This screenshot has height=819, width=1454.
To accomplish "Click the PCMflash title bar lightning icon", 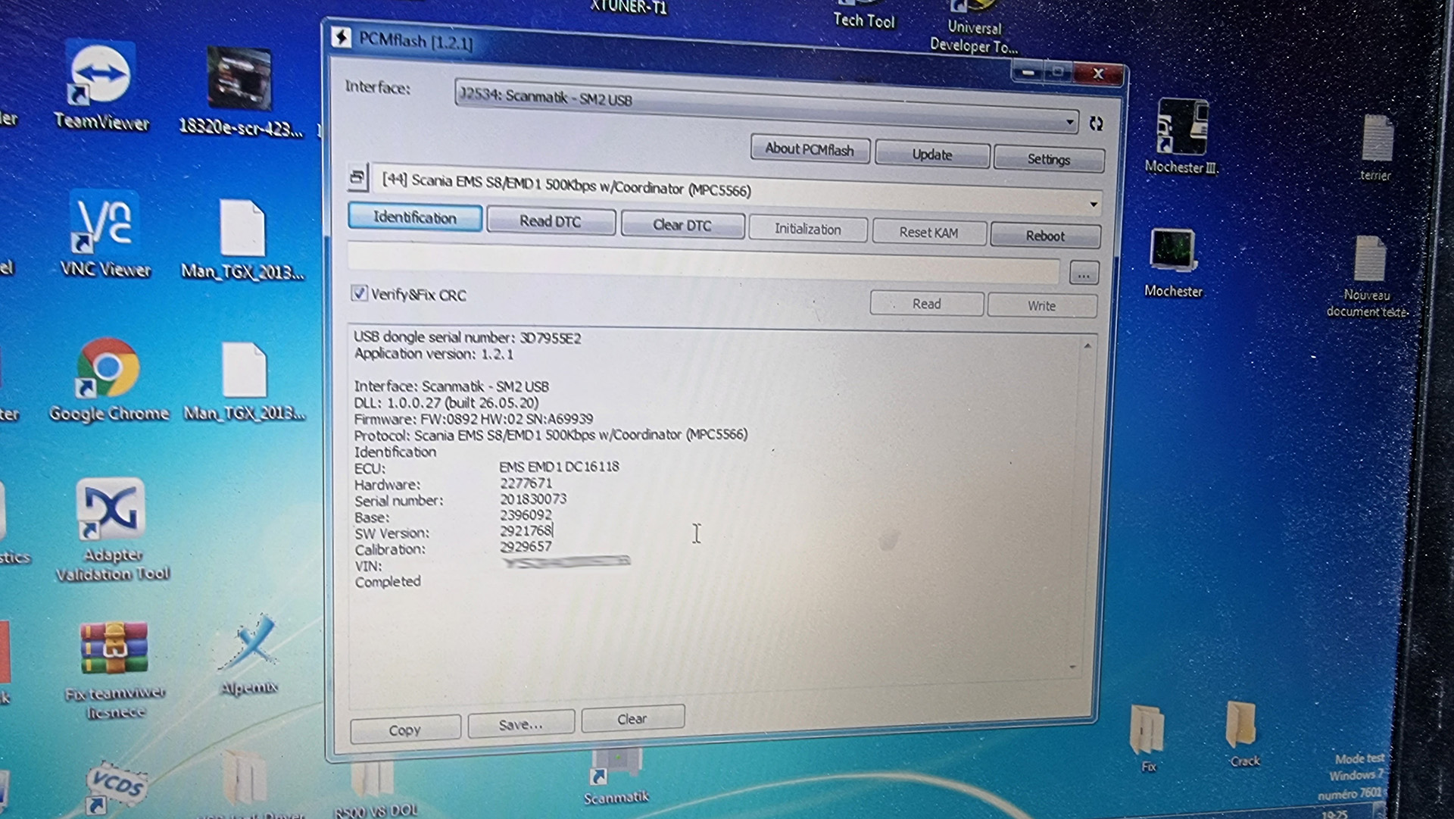I will point(342,36).
